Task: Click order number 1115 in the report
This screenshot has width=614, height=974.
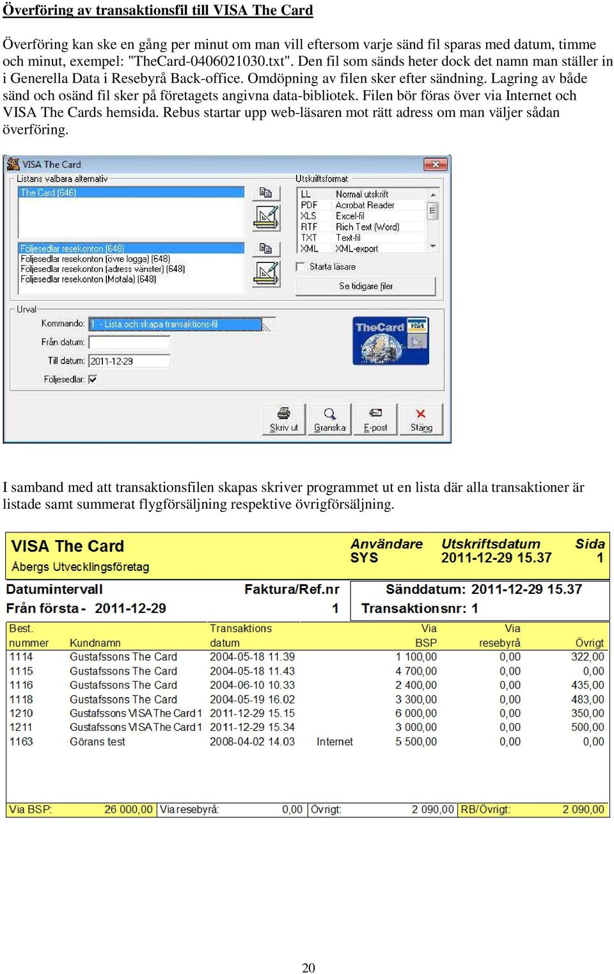Action: tap(21, 671)
